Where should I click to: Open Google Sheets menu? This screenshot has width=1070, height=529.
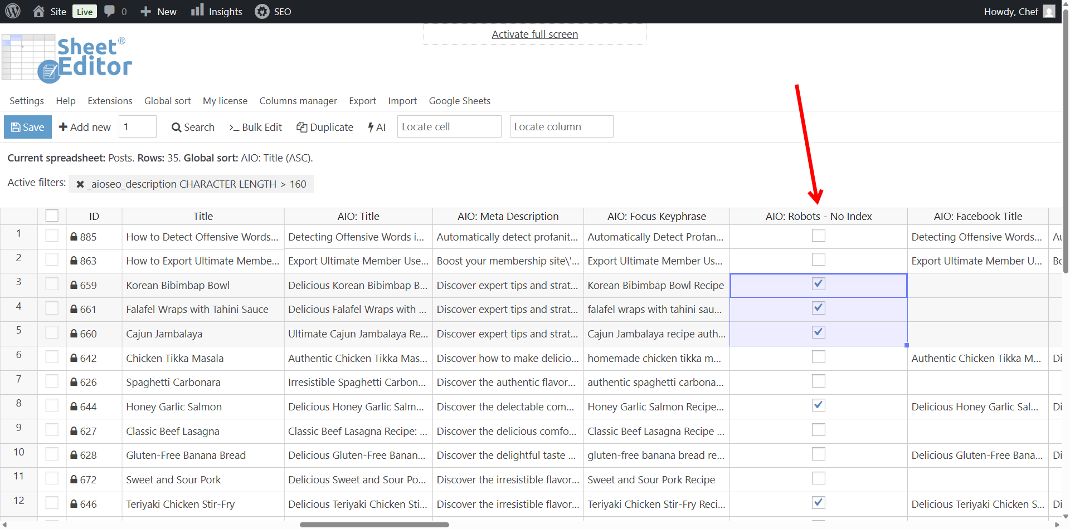tap(460, 101)
